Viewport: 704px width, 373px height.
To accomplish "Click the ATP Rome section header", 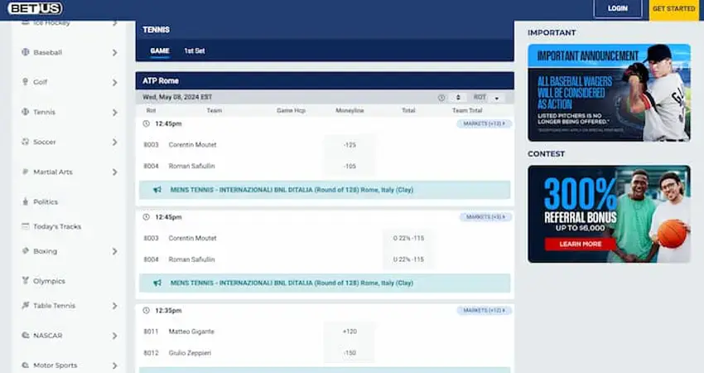I will point(325,81).
